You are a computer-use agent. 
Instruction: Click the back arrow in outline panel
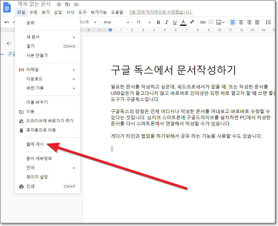(8, 43)
